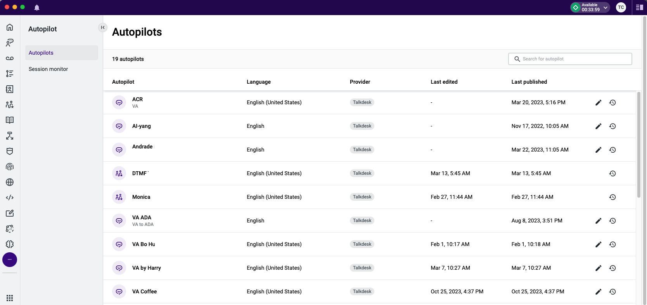Click the autopilot list vertical scrollbar
This screenshot has height=305, width=647.
pos(639,145)
